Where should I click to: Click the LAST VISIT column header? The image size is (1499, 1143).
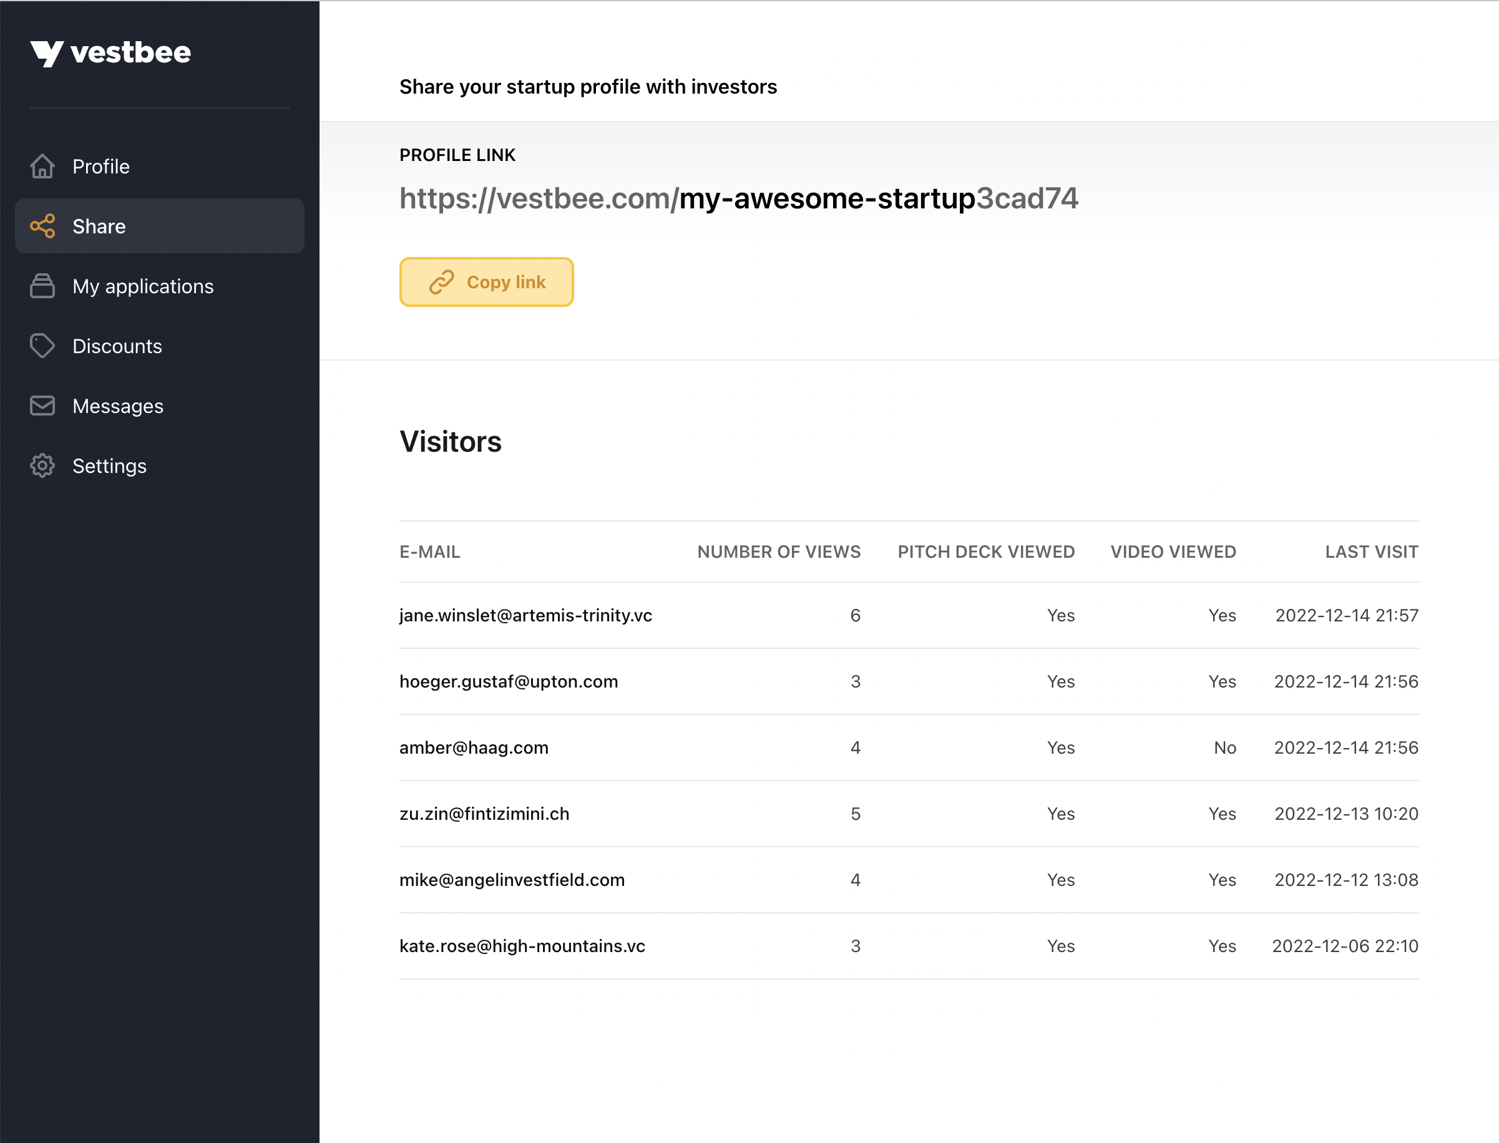1370,552
